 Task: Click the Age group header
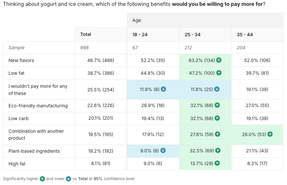pyautogui.click(x=137, y=20)
